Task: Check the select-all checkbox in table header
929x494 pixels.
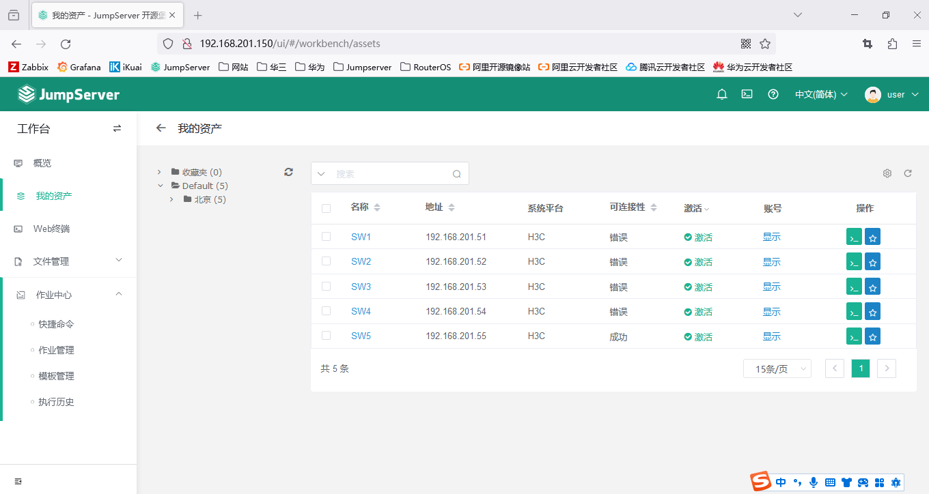Action: point(326,208)
